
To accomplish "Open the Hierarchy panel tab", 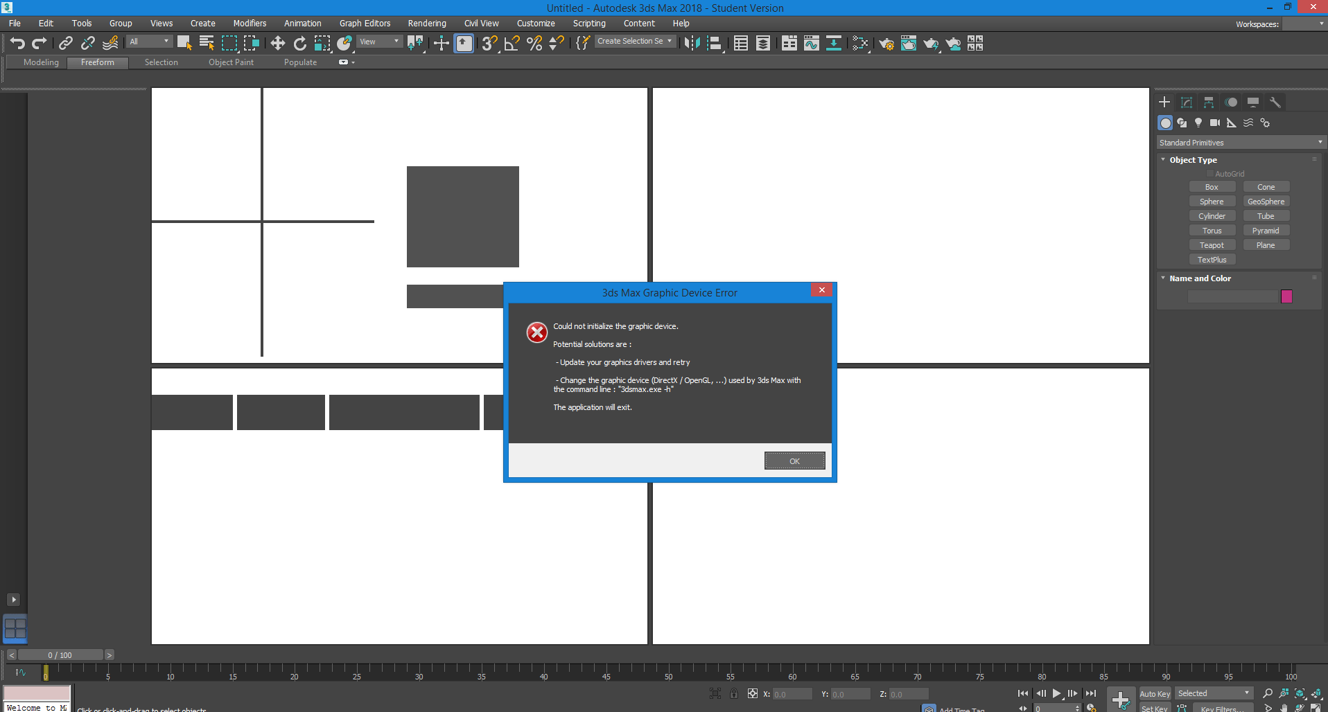I will (x=1209, y=102).
